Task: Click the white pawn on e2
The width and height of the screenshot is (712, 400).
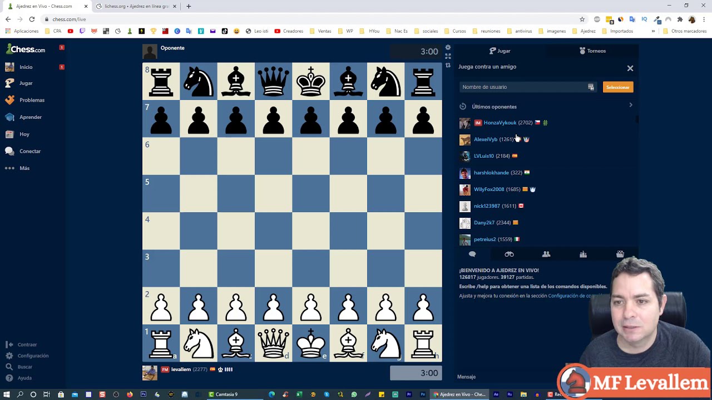Action: [311, 306]
